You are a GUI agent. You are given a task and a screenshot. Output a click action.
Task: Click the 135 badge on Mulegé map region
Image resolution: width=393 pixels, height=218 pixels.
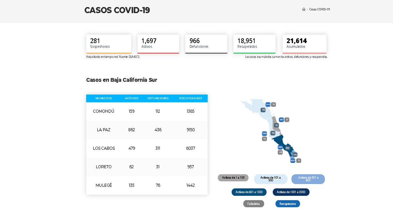click(263, 110)
